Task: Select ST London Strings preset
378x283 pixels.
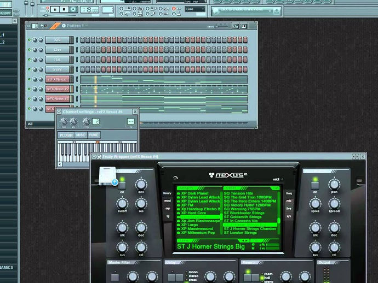Action: tap(240, 233)
